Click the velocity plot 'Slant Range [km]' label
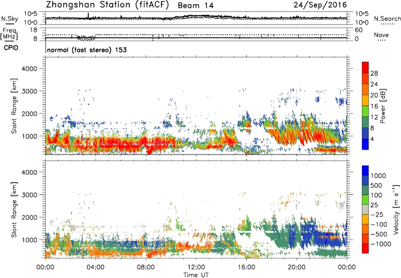Screen dimensions: 401x278 (x=14, y=209)
